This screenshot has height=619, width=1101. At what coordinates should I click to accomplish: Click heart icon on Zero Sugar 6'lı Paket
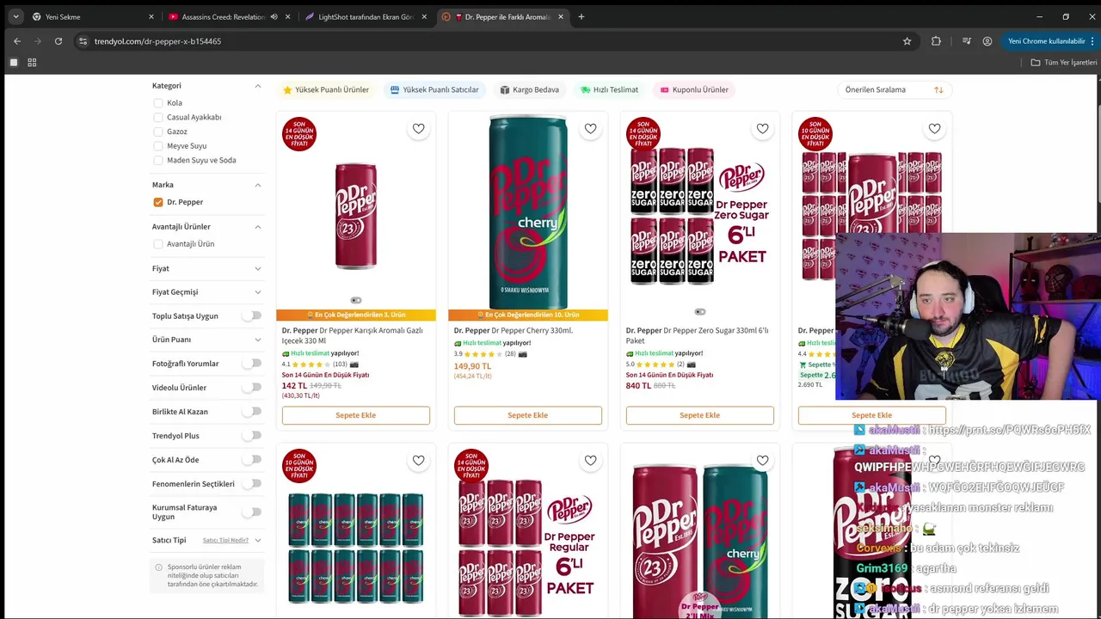click(x=762, y=129)
